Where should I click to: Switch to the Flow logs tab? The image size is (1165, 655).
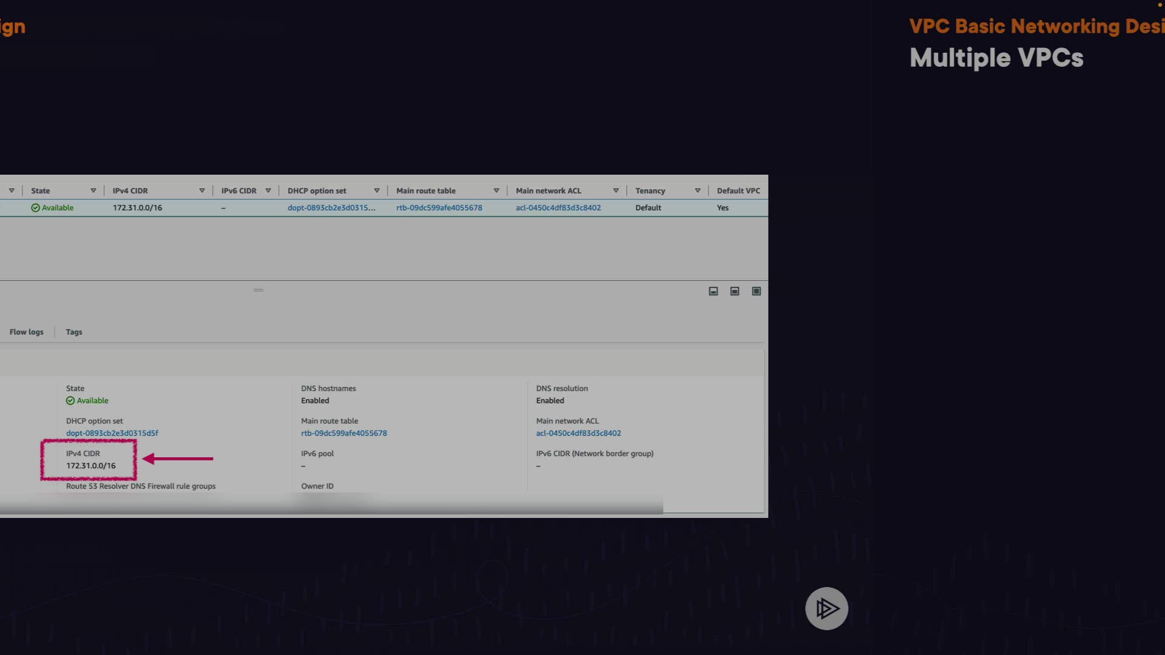click(27, 332)
